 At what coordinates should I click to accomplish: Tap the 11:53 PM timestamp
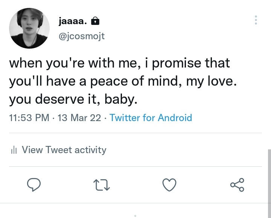point(29,118)
